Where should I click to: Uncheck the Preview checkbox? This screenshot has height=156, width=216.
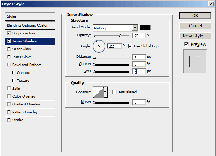click(186, 44)
